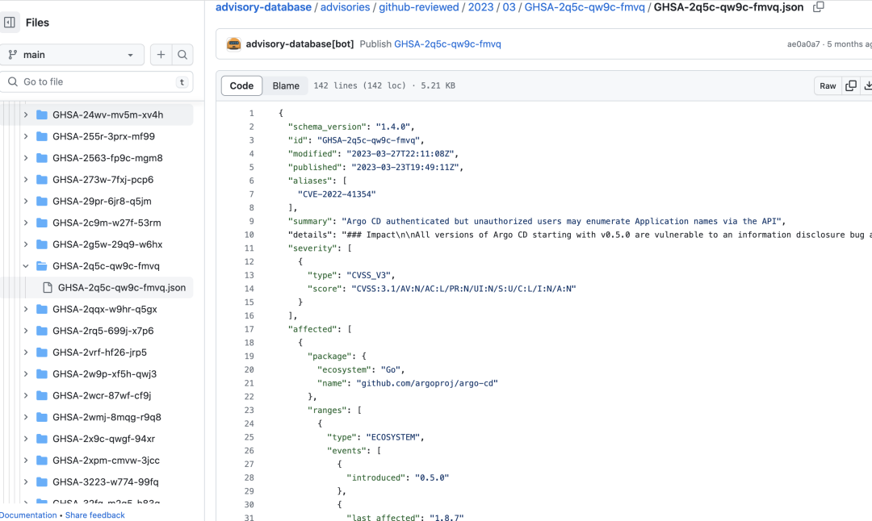Go to 2023 breadcrumb
Viewport: 872px width, 521px height.
coord(480,7)
